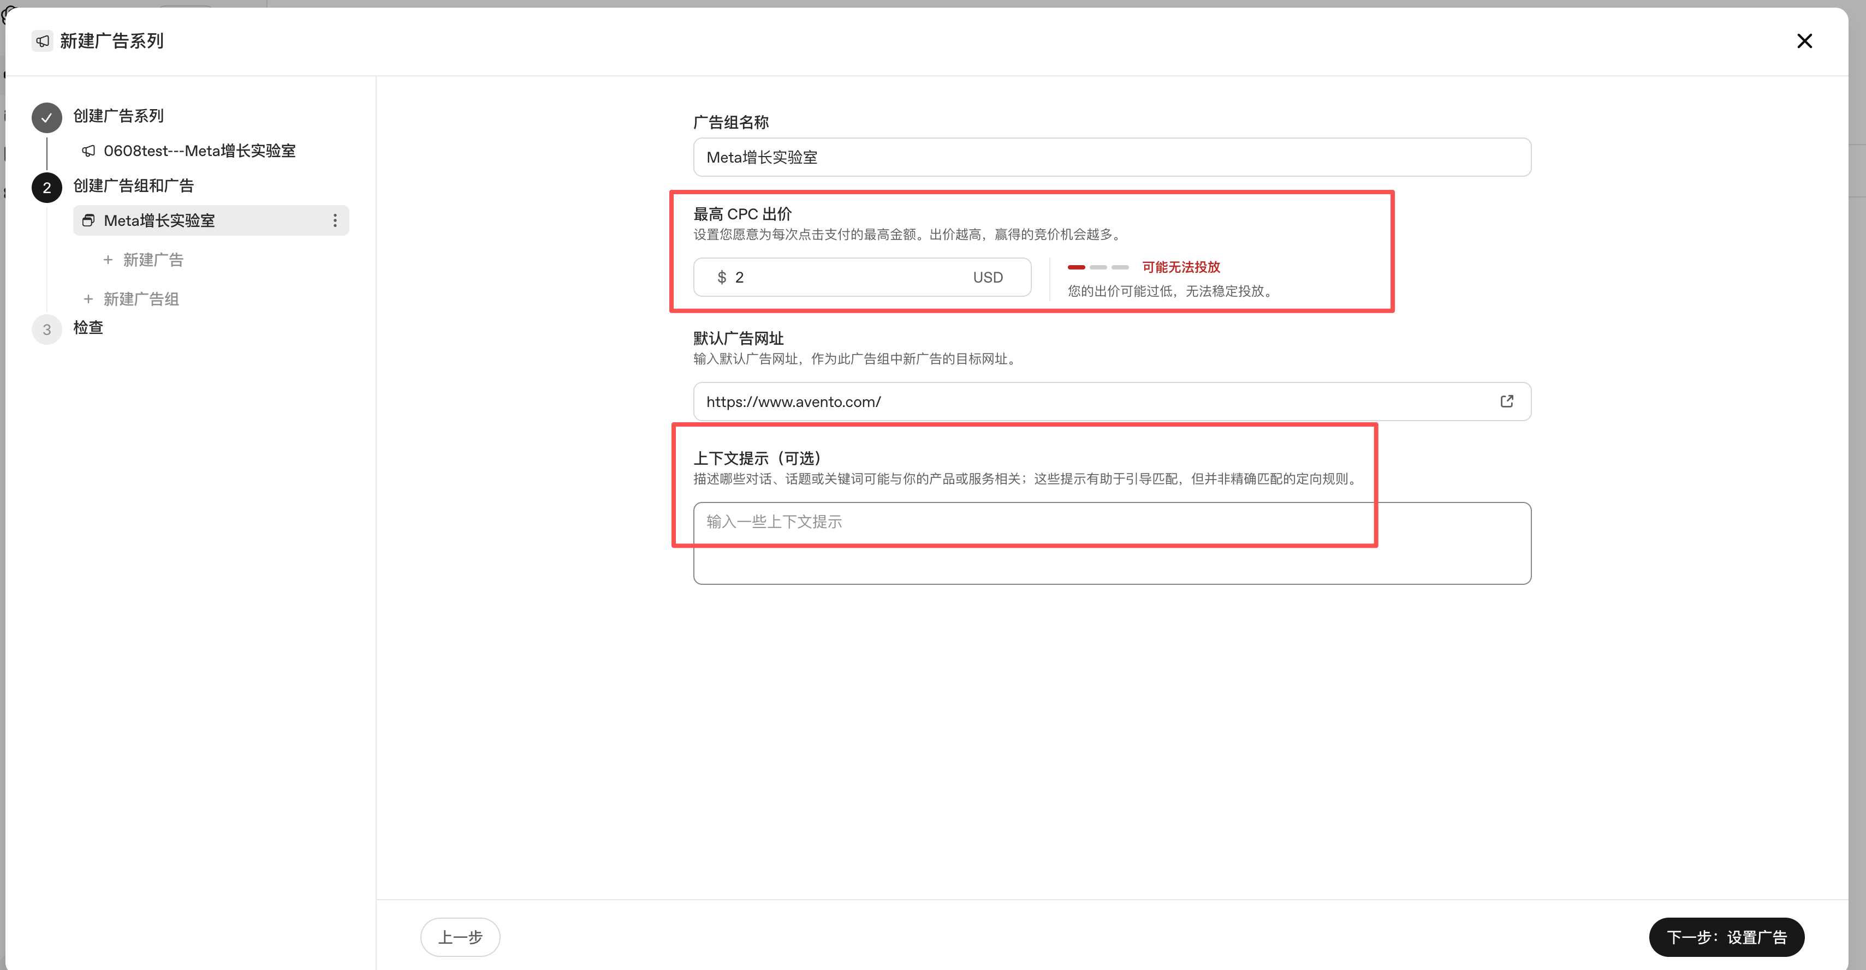The height and width of the screenshot is (970, 1866).
Task: Click the megaphone icon next to 0608test
Action: coord(88,151)
